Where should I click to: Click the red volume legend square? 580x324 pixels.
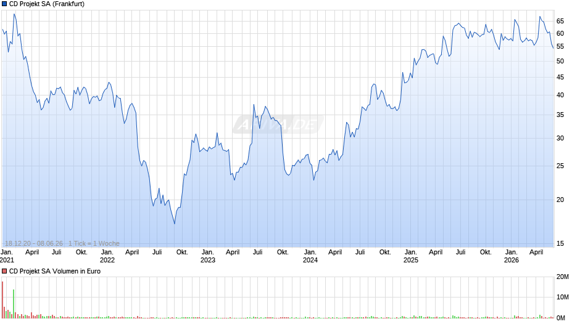[4, 271]
